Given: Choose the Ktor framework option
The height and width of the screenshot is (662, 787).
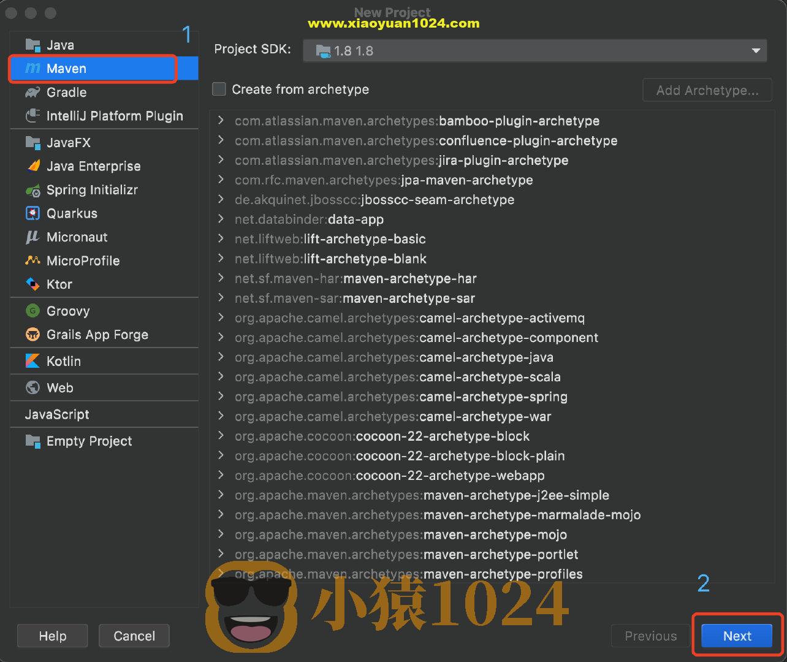Looking at the screenshot, I should coord(59,284).
